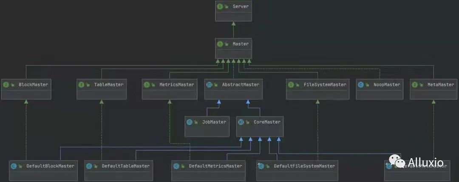The image size is (459, 182).
Task: Click the class icon on the NoopMaster node
Action: click(x=361, y=85)
